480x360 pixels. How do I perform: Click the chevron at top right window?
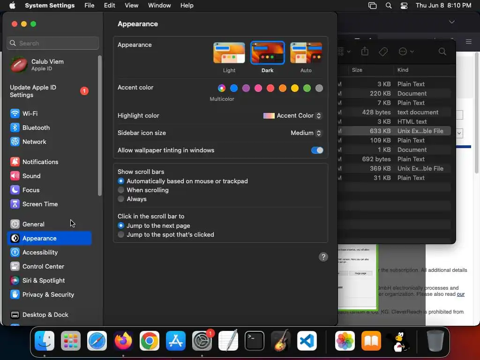click(x=451, y=22)
